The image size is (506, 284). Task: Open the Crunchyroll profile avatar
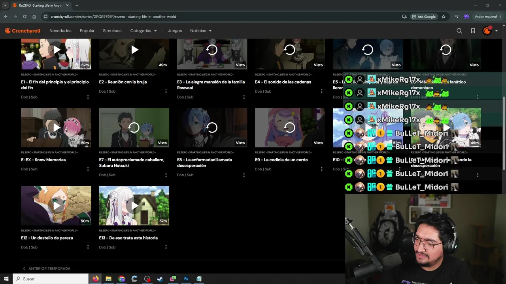[x=487, y=31]
